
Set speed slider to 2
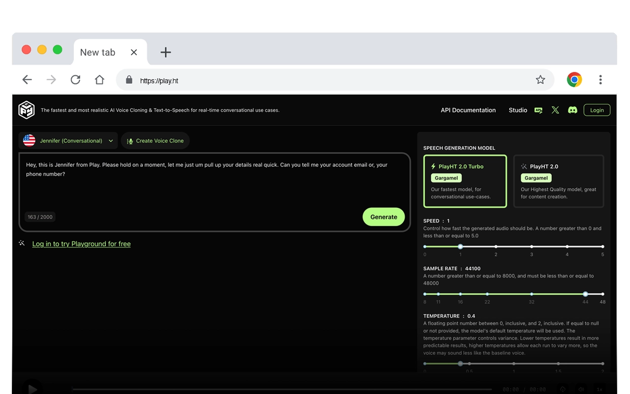point(496,246)
